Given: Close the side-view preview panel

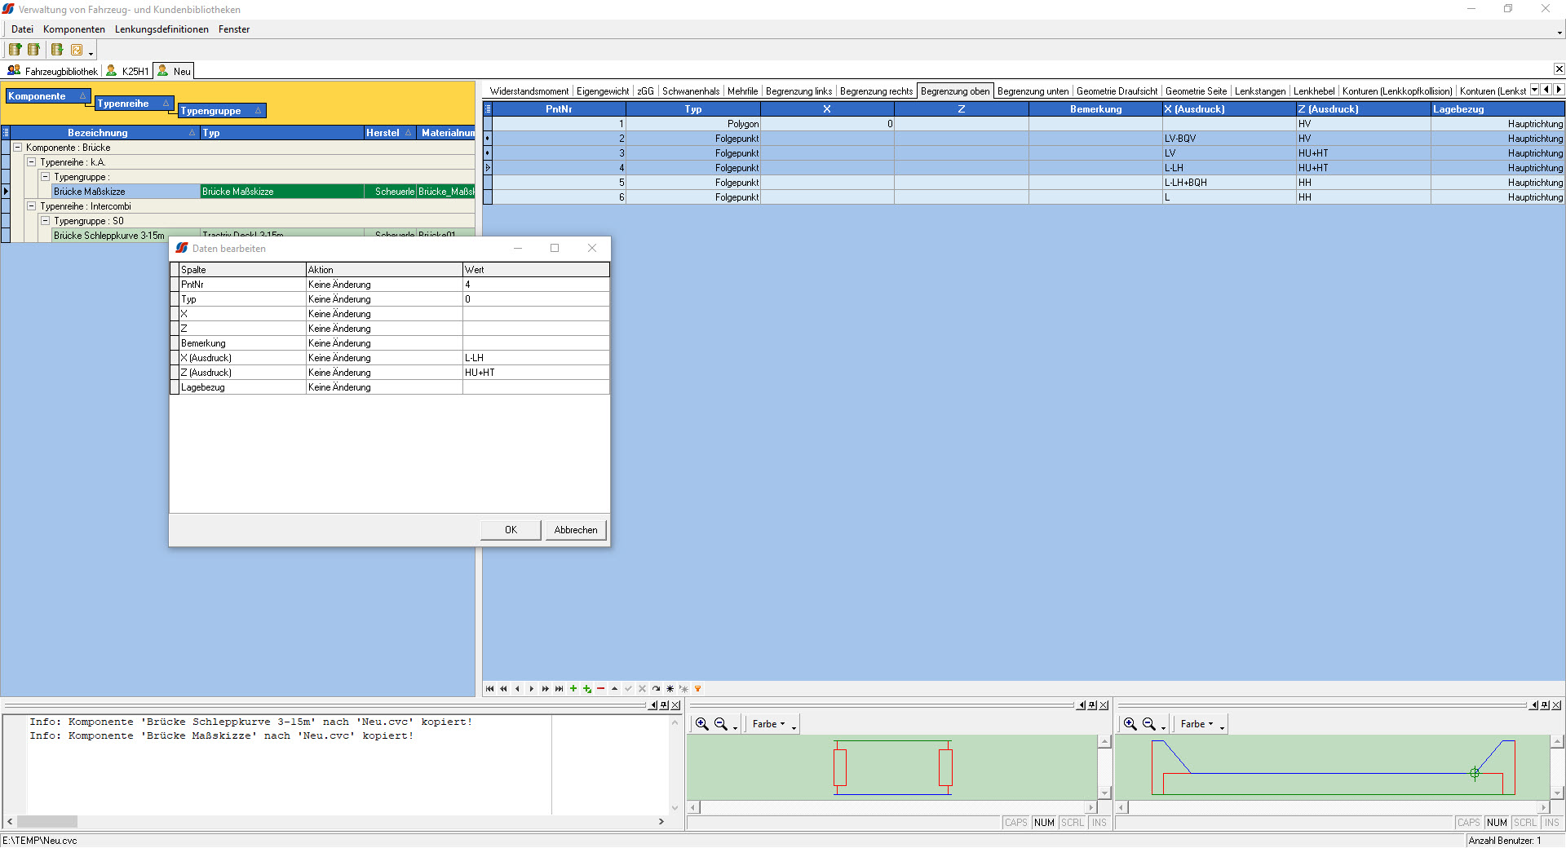Looking at the screenshot, I should coord(1556,705).
